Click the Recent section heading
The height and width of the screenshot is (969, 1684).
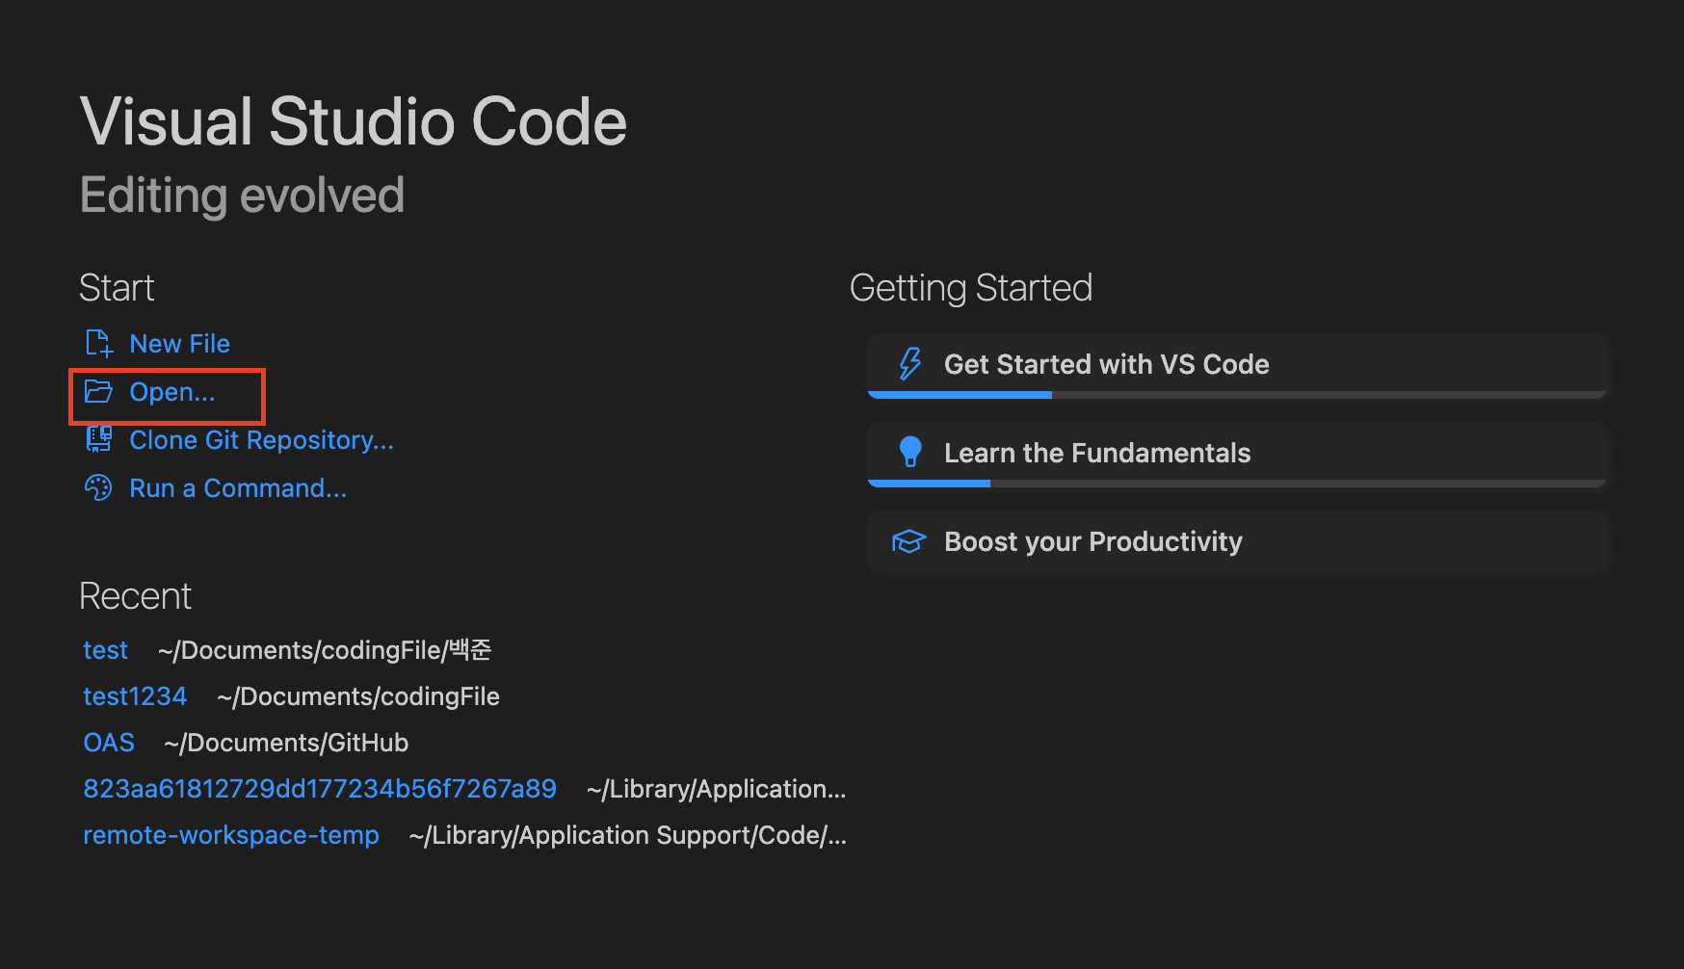click(x=135, y=596)
